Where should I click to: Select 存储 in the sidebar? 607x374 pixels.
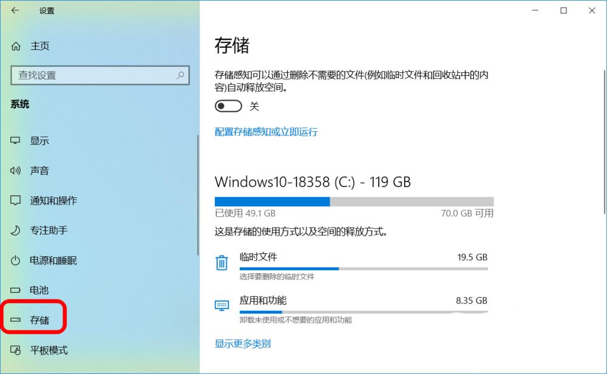pyautogui.click(x=39, y=320)
